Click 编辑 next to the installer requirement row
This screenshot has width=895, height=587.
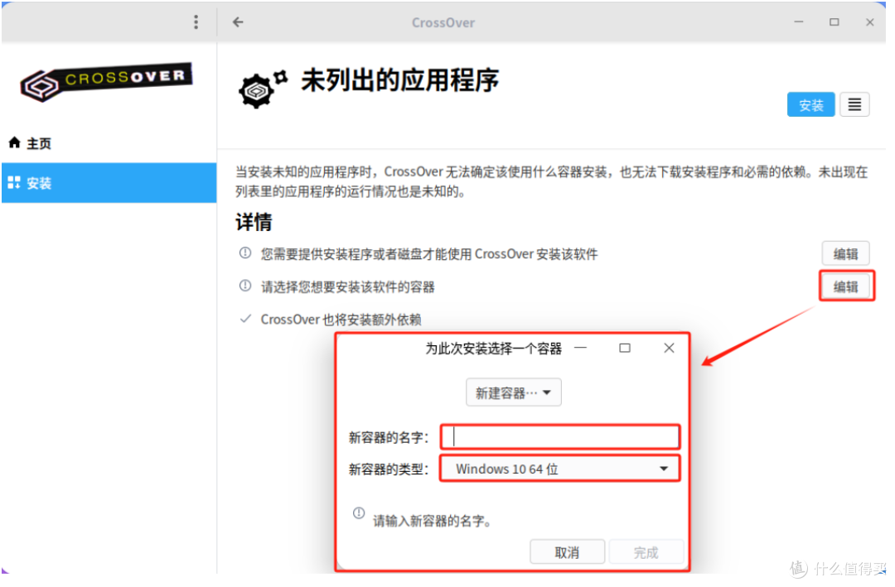845,253
